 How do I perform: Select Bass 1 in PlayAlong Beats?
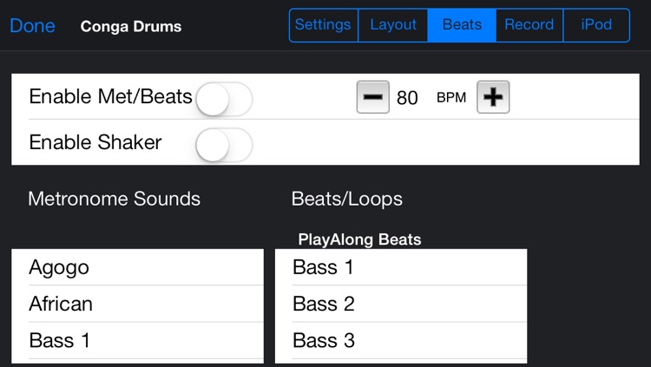tap(401, 267)
